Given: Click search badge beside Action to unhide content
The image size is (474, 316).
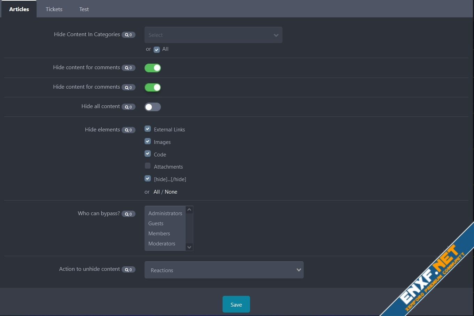Looking at the screenshot, I should [128, 270].
